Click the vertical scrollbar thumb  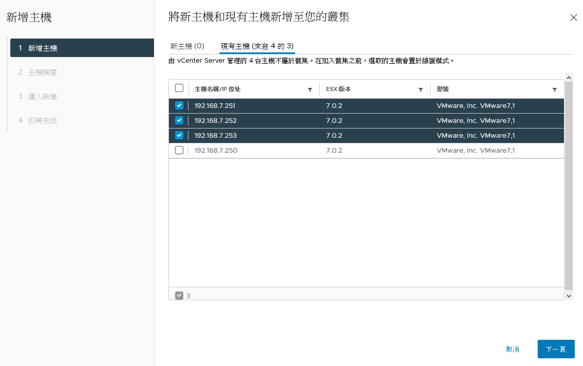pos(569,186)
